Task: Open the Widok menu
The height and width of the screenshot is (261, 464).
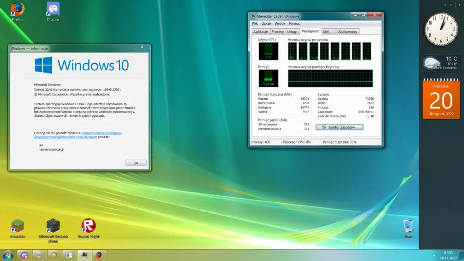Action: pos(280,23)
